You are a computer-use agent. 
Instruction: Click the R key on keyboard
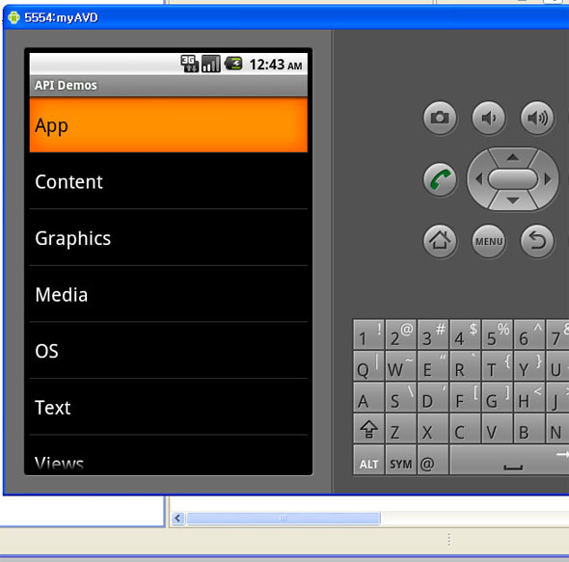pos(465,365)
